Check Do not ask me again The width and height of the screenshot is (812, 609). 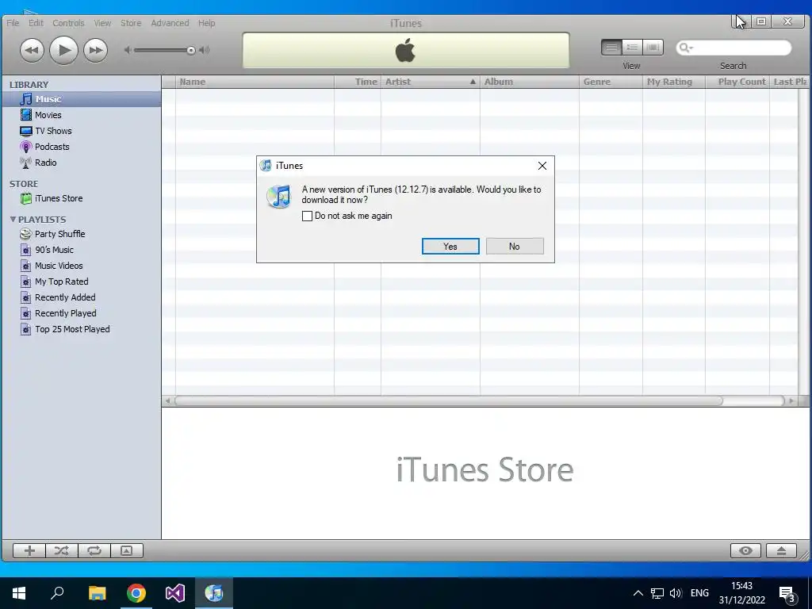(307, 216)
